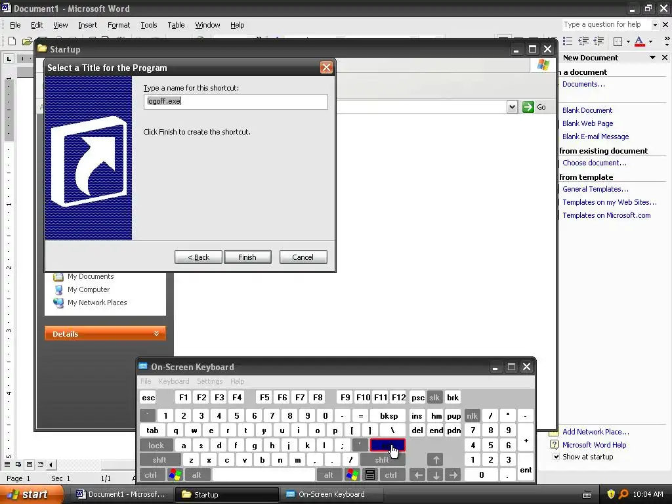Switch to Print Layout View icon
The width and height of the screenshot is (672, 504).
tap(29, 464)
